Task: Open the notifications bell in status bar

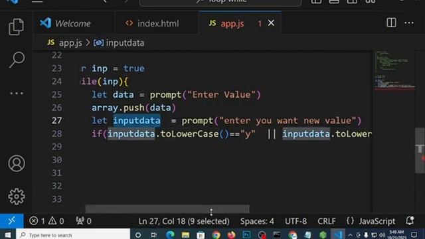Action: 410,221
